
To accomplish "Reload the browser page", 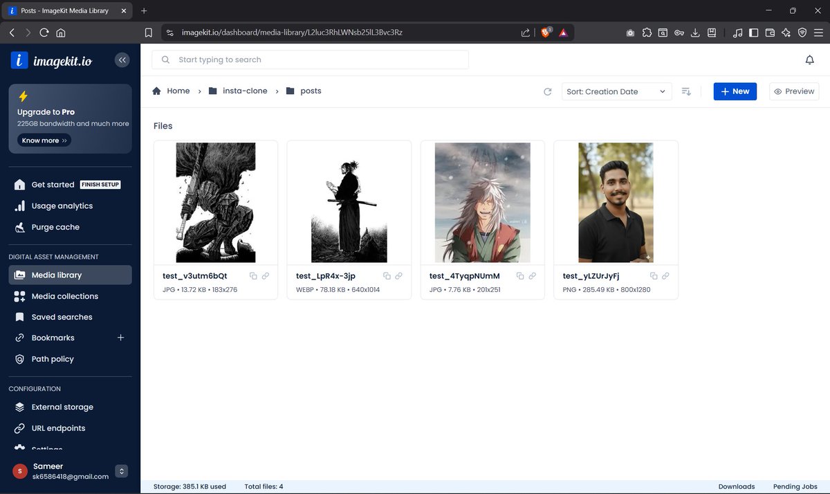I will coord(44,33).
